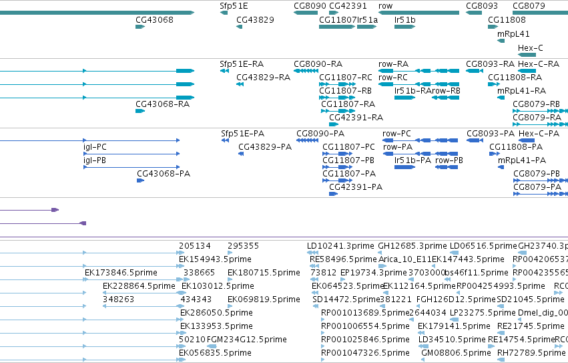
Task: Click the EK154943.5prime EST label
Action: click(215, 259)
